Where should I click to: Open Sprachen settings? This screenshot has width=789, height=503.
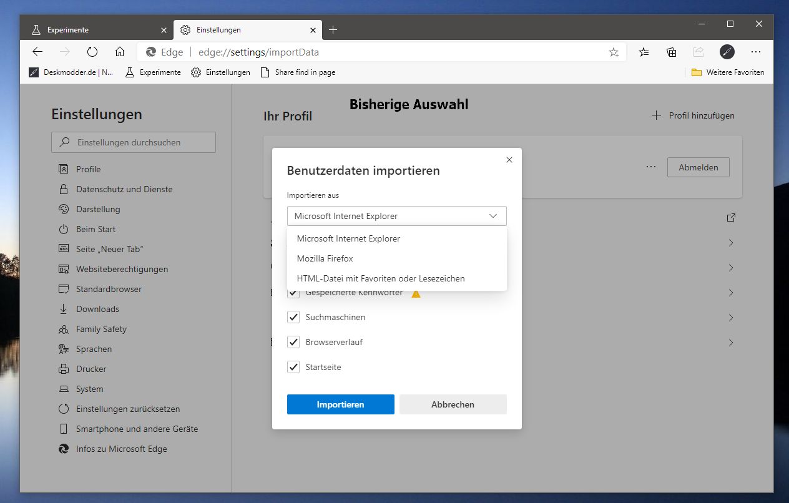(x=94, y=349)
